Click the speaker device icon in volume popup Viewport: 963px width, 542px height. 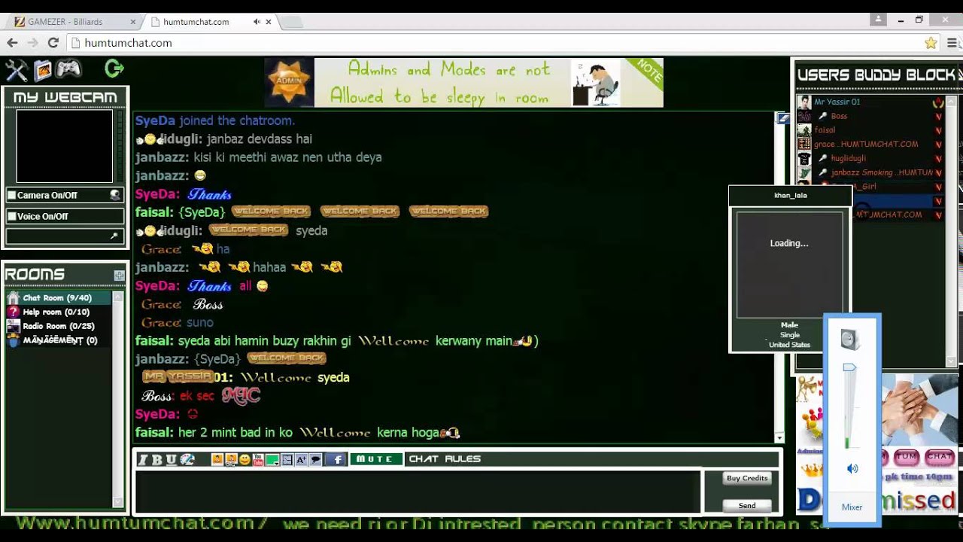click(849, 340)
